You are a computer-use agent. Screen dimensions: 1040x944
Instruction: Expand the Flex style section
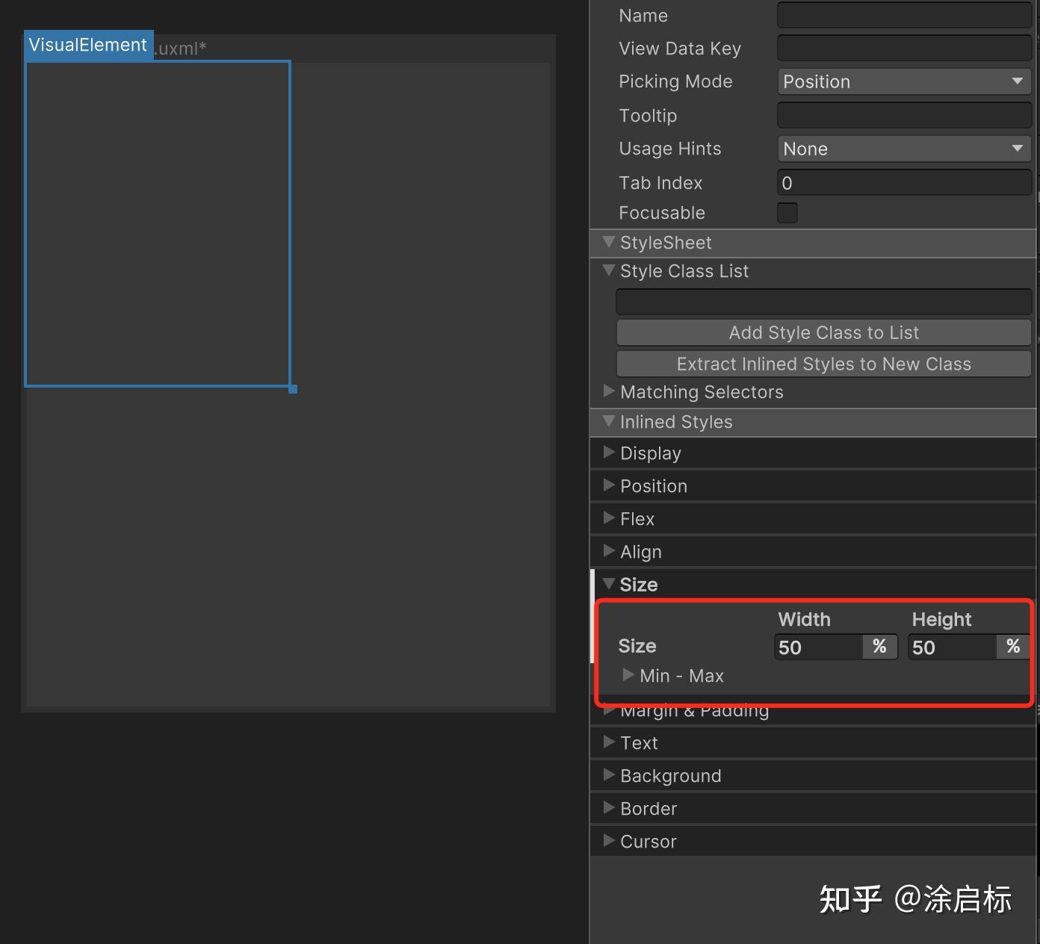609,518
